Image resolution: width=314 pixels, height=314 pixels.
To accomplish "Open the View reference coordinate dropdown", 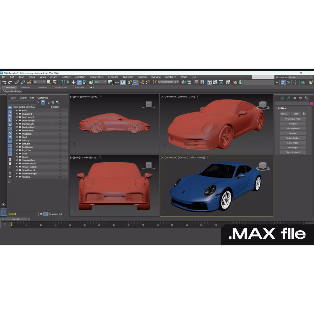I will coord(100,82).
